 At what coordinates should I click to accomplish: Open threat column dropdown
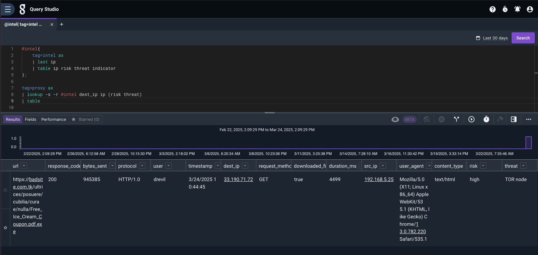523,166
